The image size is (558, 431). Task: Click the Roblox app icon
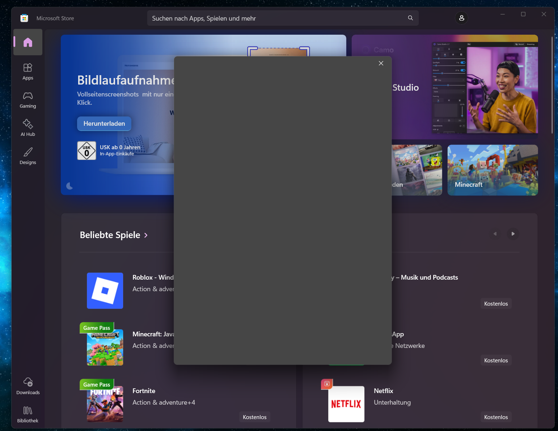tap(105, 291)
